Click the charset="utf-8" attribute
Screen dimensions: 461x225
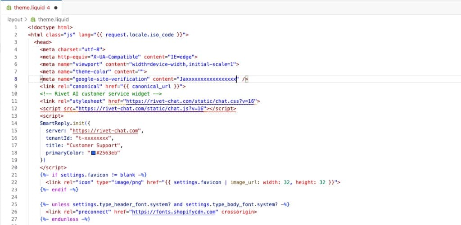80,49
